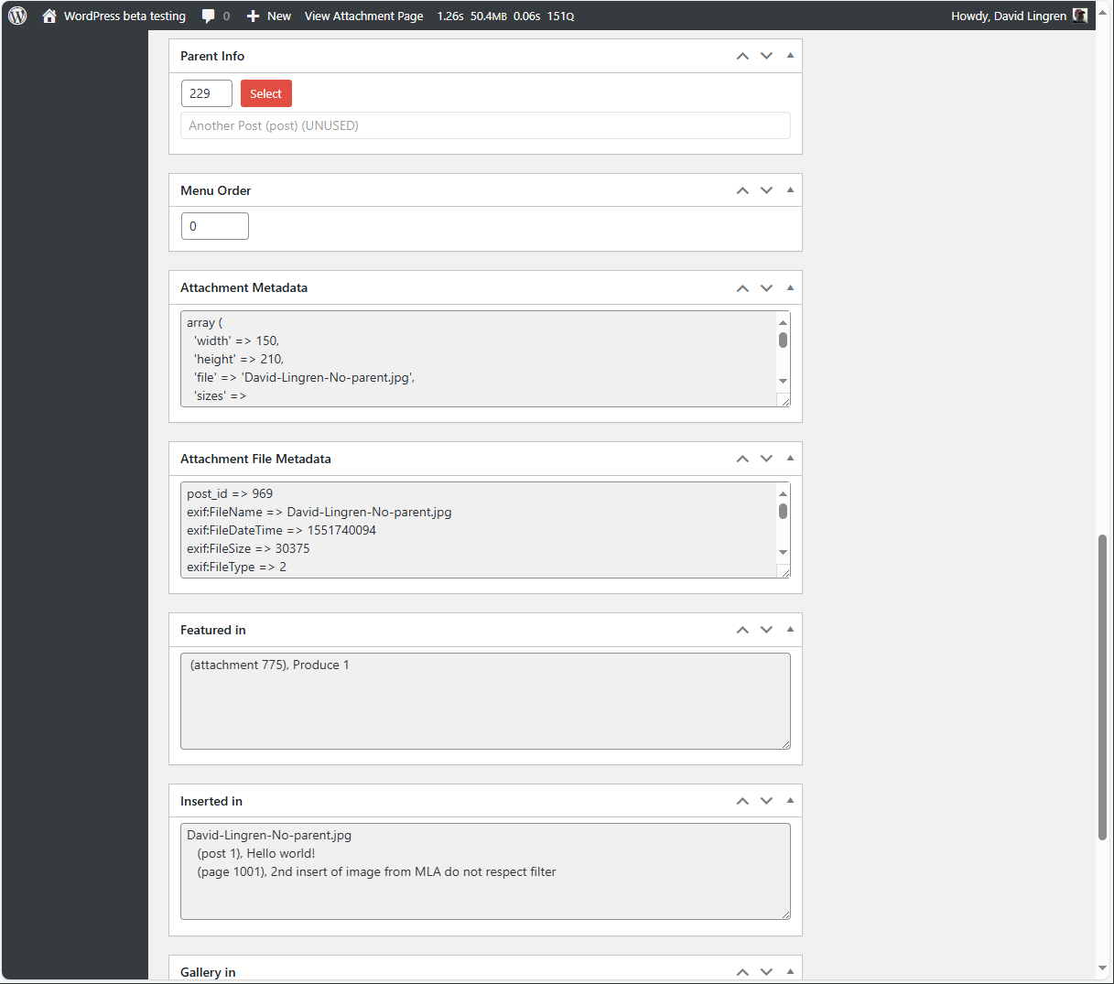Viewport: 1114px width, 984px height.
Task: Click David Lingren's avatar image
Action: [x=1080, y=16]
